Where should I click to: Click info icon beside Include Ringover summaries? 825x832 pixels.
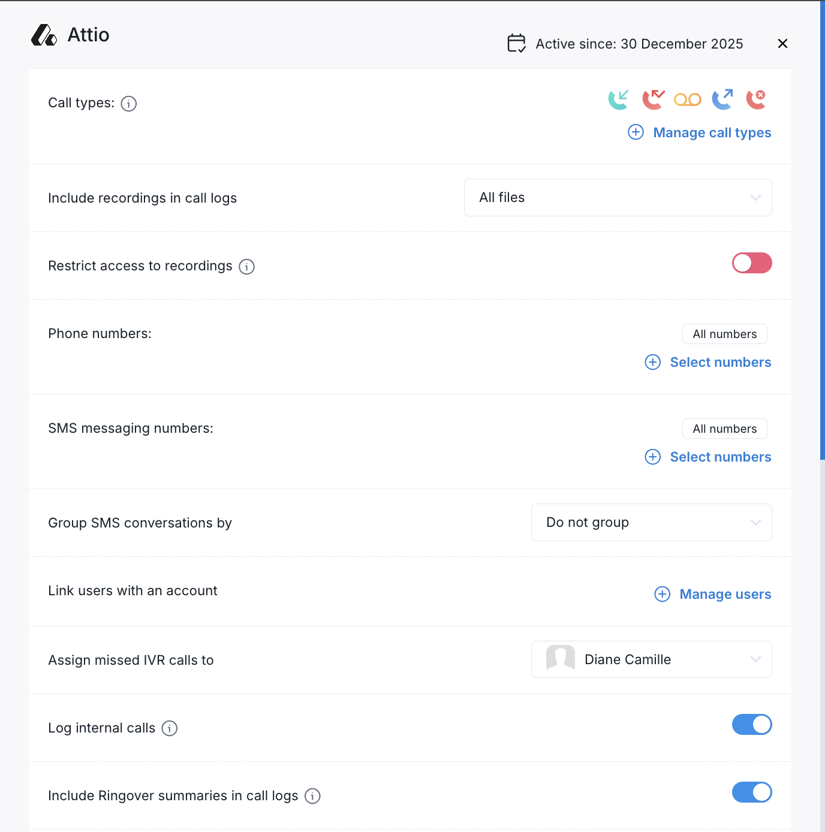(312, 796)
